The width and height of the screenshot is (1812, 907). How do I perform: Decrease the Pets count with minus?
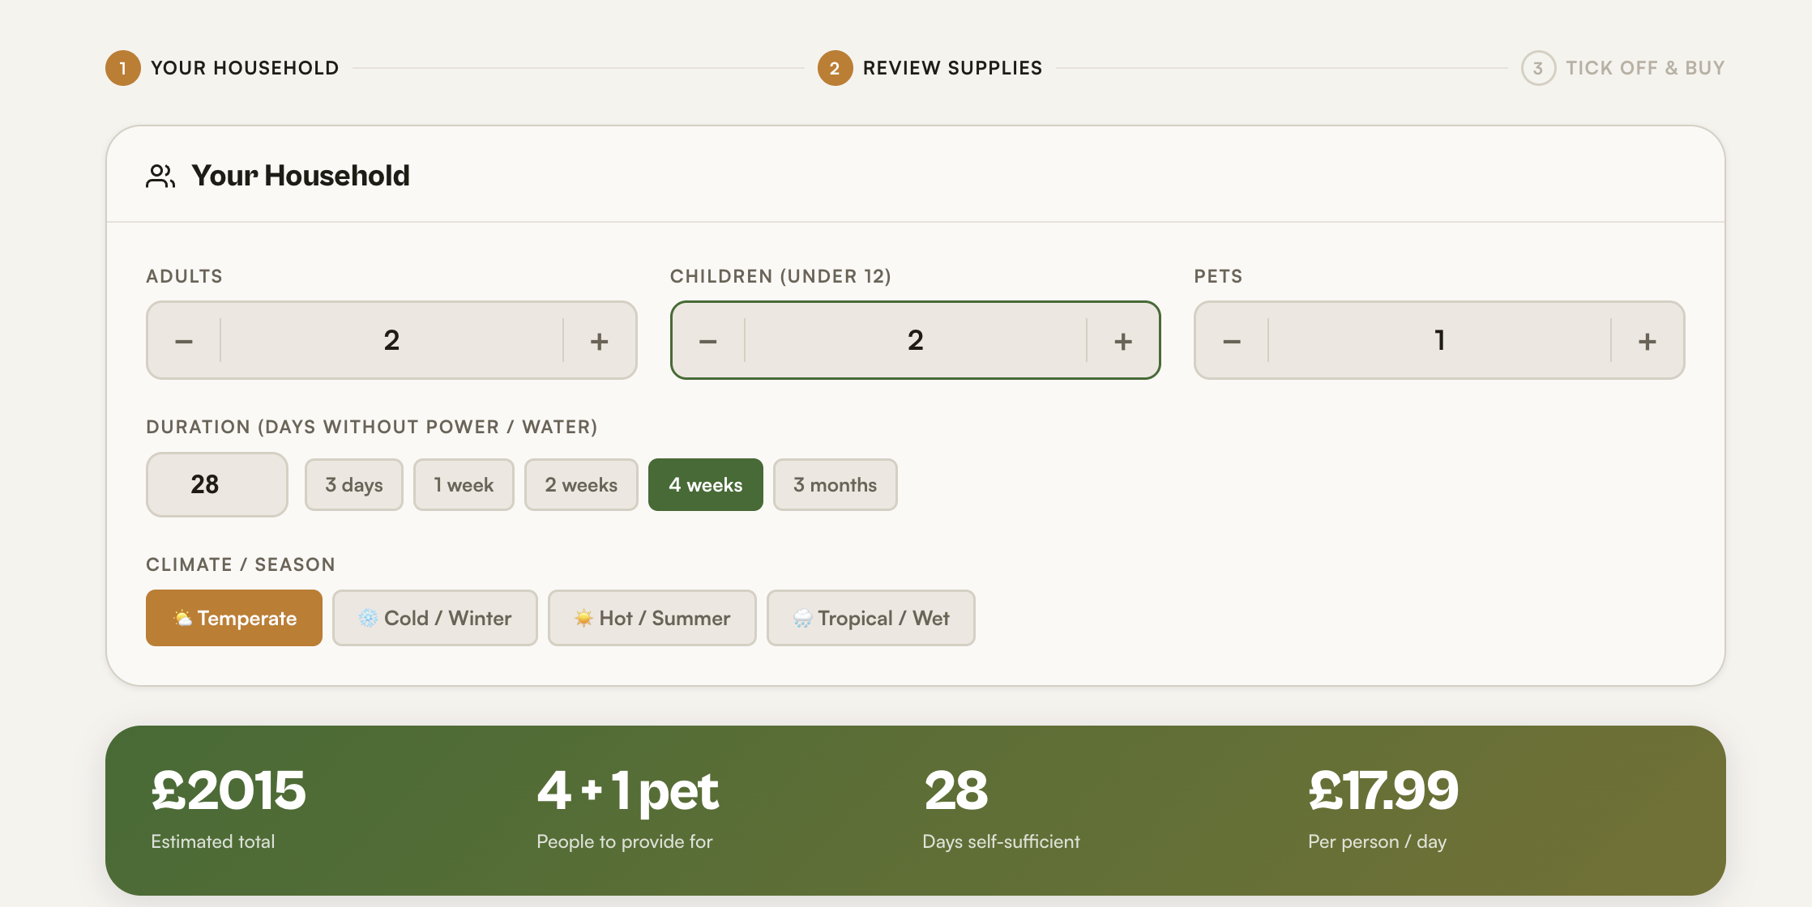(x=1232, y=341)
